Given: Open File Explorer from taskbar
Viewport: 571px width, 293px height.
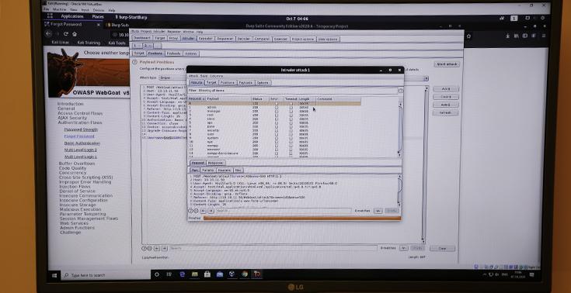Looking at the screenshot, I should pyautogui.click(x=195, y=274).
